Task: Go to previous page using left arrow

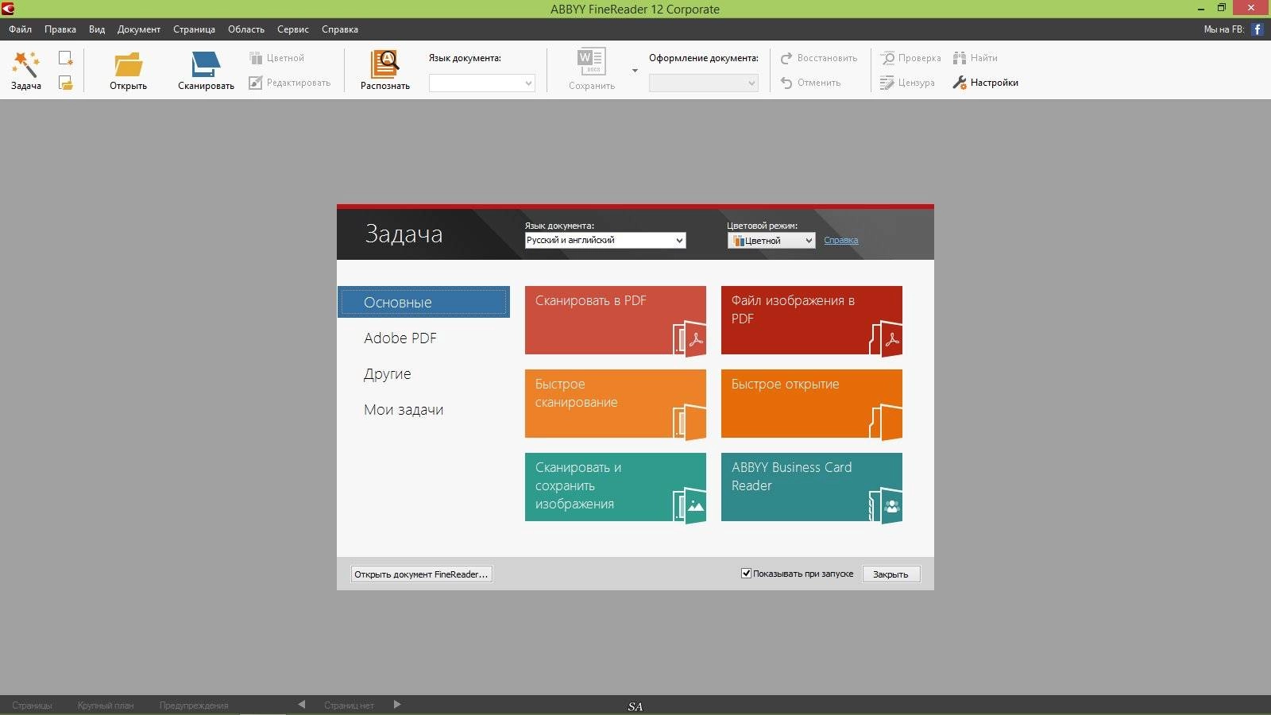Action: [301, 705]
